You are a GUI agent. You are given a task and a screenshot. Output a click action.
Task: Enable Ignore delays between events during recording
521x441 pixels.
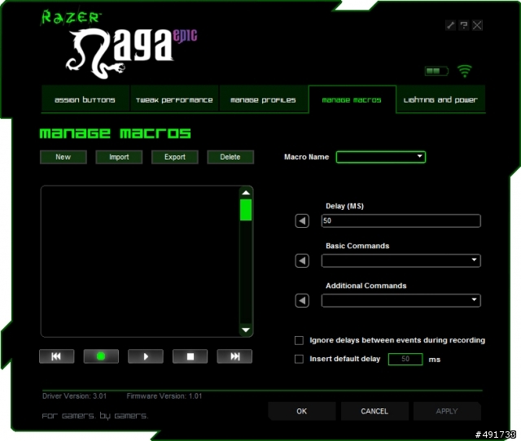click(x=299, y=340)
